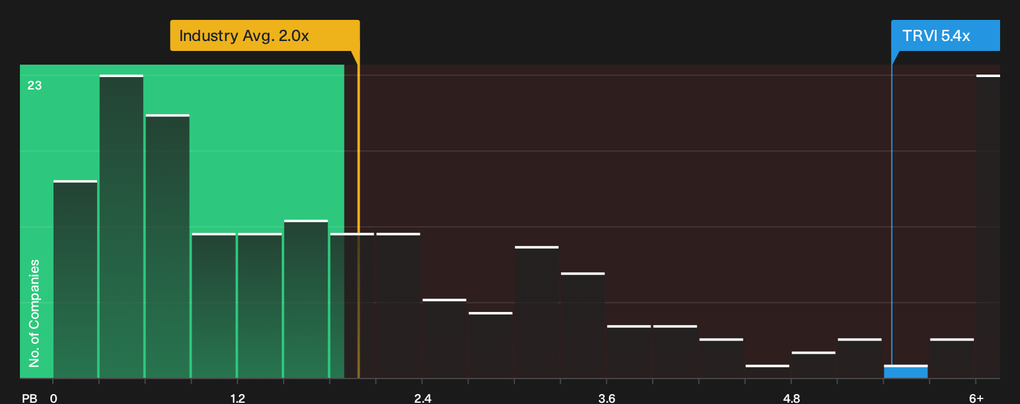Screen dimensions: 1020x404
Task: Select the dark bar just left of 3.6
Action: click(x=583, y=326)
